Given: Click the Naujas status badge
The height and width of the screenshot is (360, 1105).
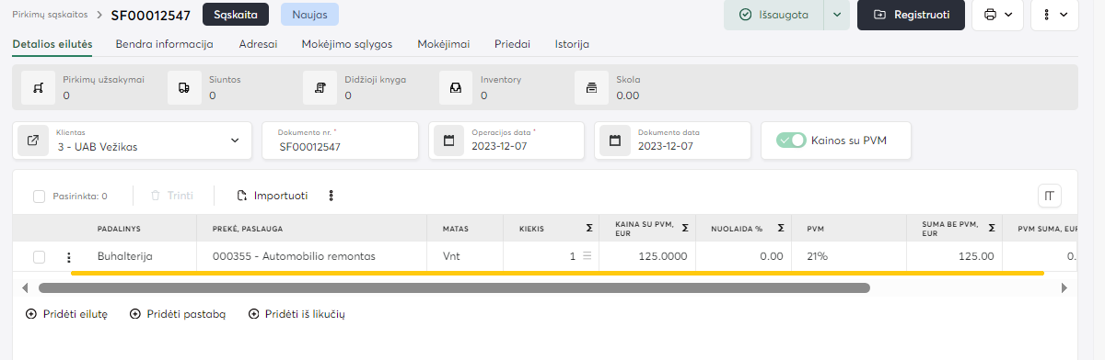Looking at the screenshot, I should [309, 15].
